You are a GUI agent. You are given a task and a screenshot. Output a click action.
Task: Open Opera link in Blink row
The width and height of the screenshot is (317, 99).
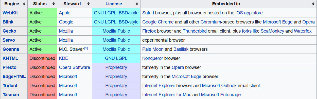click(x=309, y=22)
